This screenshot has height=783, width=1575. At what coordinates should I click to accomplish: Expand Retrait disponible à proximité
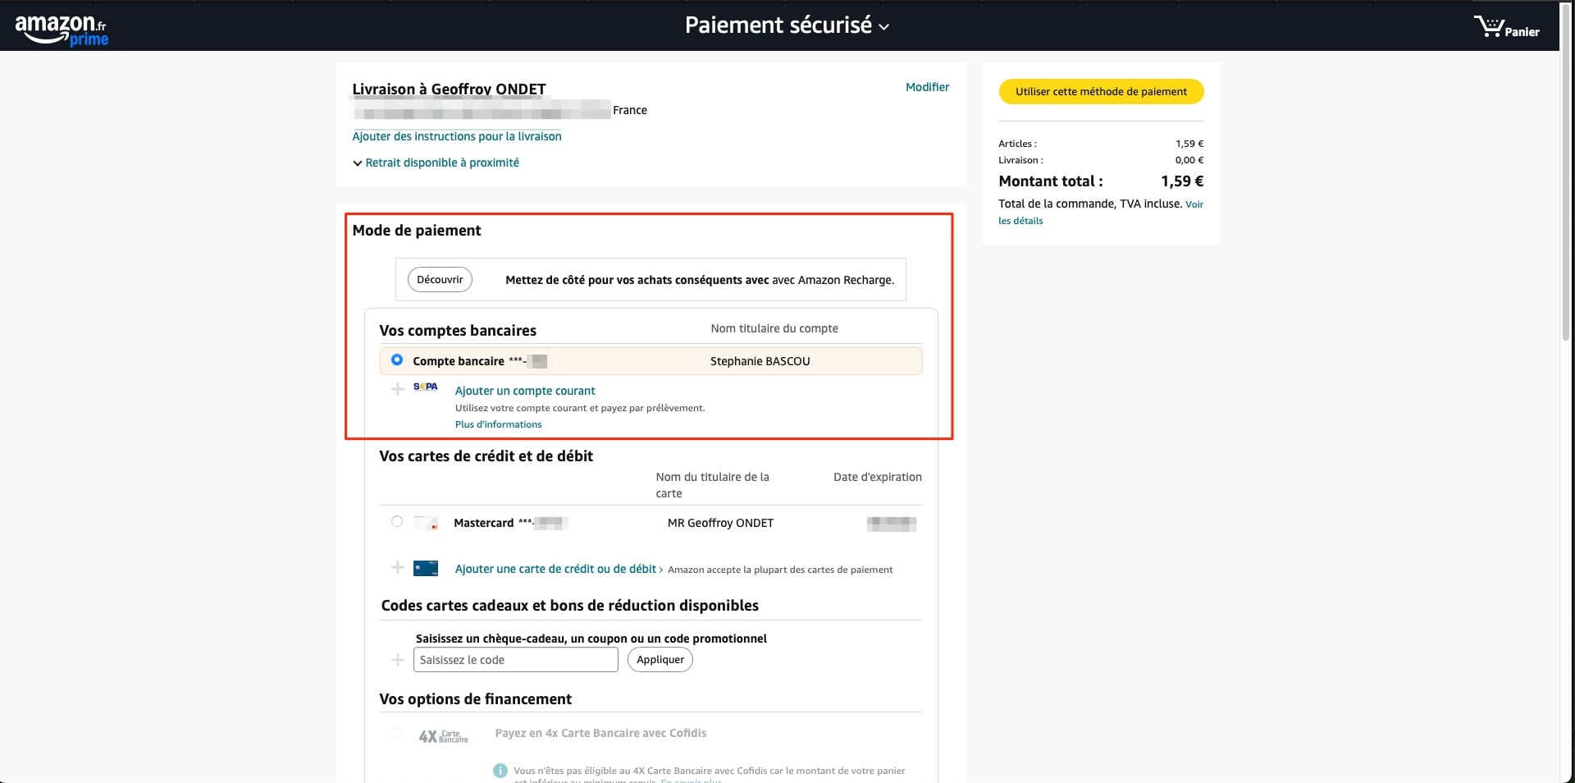436,163
